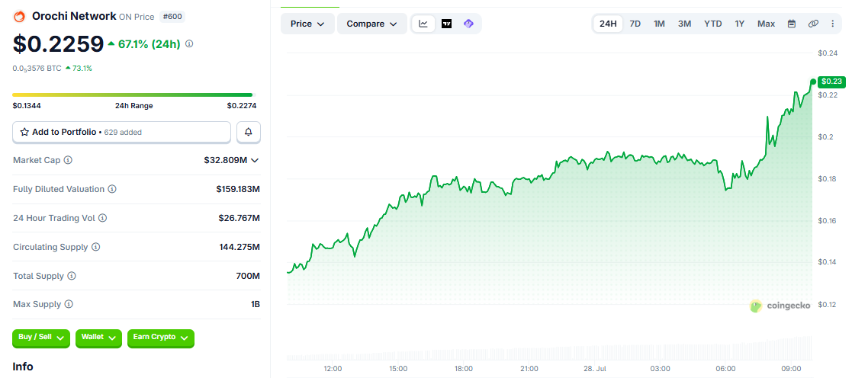Screen dimensions: 852x378
Task: Click the Info section heading
Action: coord(23,367)
